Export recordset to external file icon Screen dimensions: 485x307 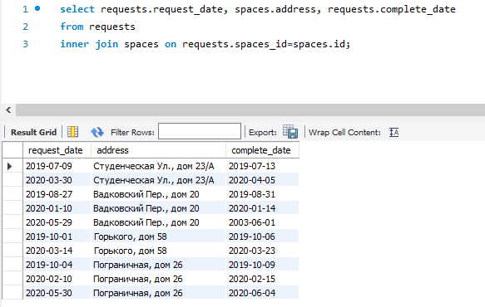coord(290,132)
